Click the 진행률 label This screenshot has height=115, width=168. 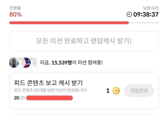pyautogui.click(x=15, y=8)
